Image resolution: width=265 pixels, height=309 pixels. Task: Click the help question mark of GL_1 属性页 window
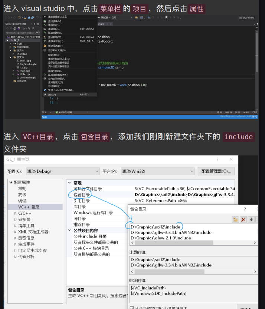click(217, 159)
